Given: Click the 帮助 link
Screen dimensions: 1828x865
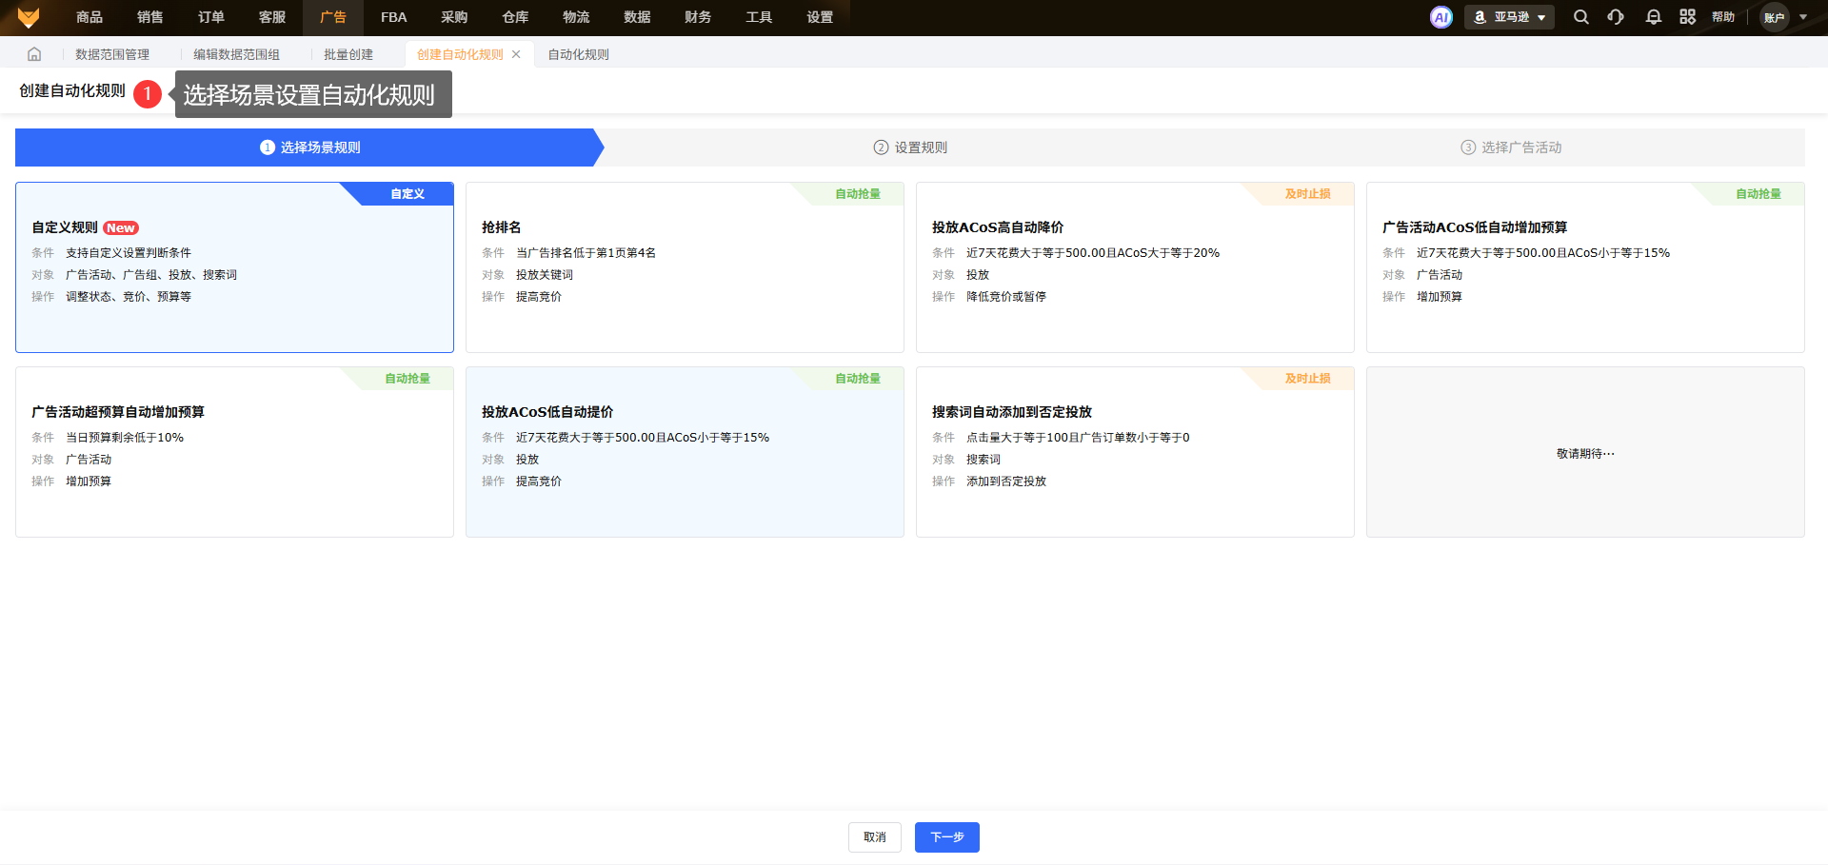Looking at the screenshot, I should [1722, 17].
